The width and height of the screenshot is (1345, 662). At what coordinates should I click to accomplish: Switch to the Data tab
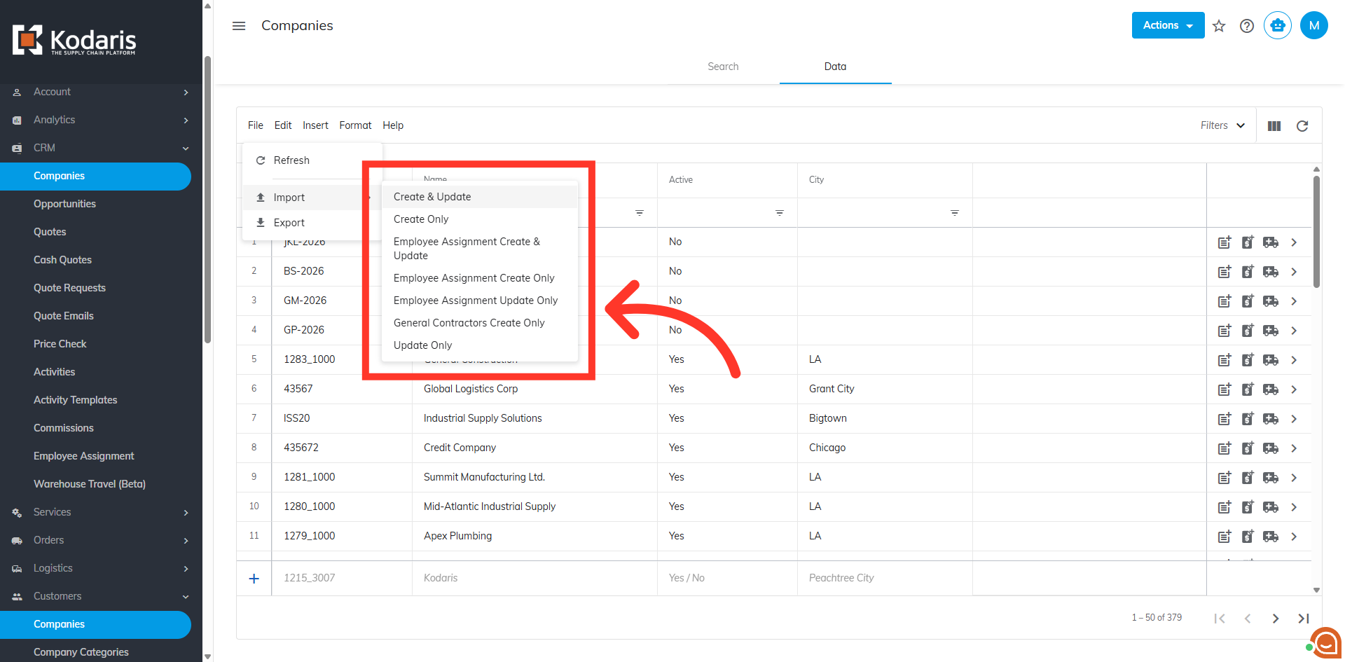point(835,67)
